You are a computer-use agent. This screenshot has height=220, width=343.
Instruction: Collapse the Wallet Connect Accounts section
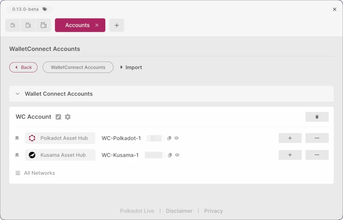tap(18, 94)
